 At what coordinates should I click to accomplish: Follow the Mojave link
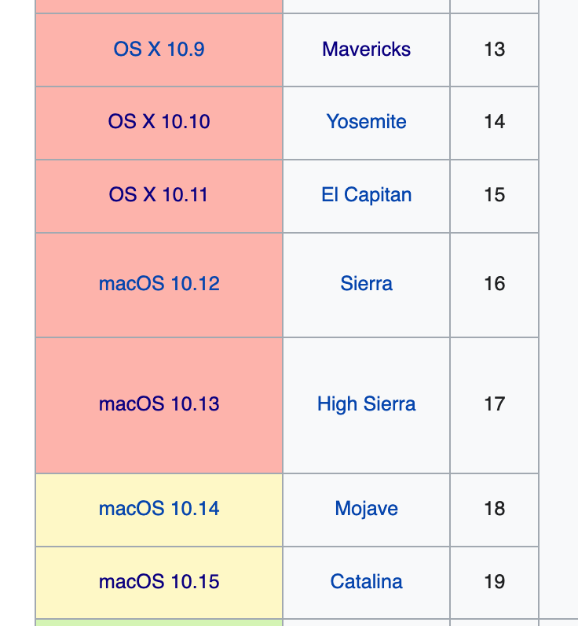(366, 509)
